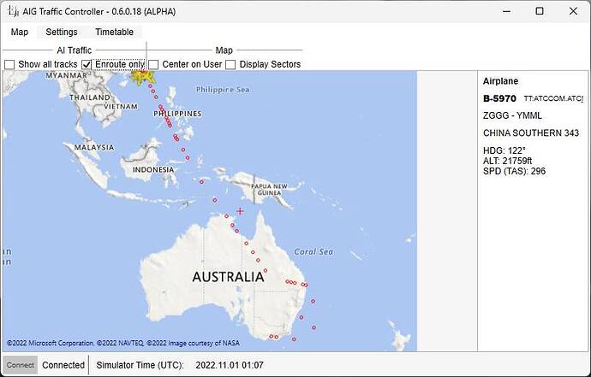Click the TT:ATCCOM.ATC text

[553, 98]
